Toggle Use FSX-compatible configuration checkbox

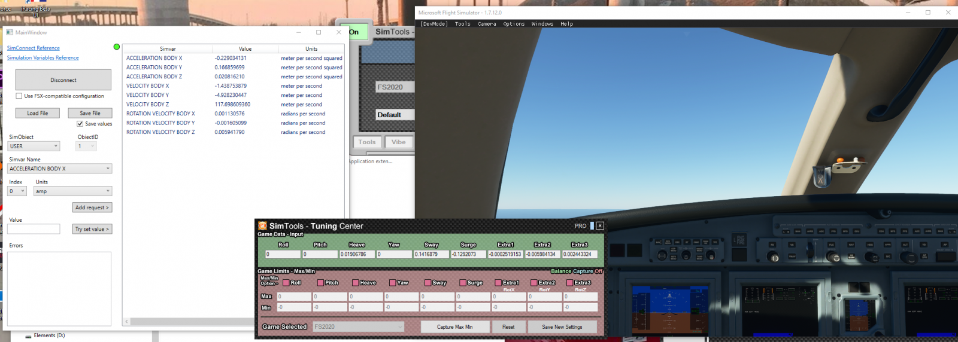point(19,96)
